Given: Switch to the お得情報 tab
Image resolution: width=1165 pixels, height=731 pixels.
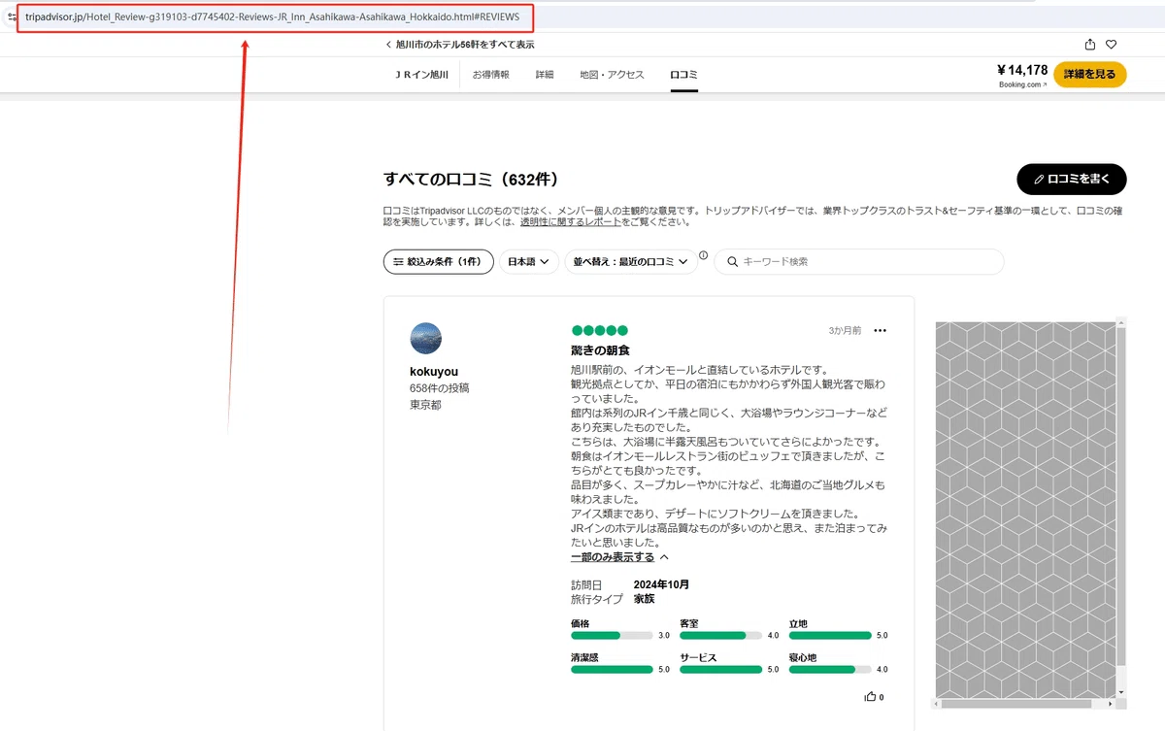Looking at the screenshot, I should click(x=491, y=75).
